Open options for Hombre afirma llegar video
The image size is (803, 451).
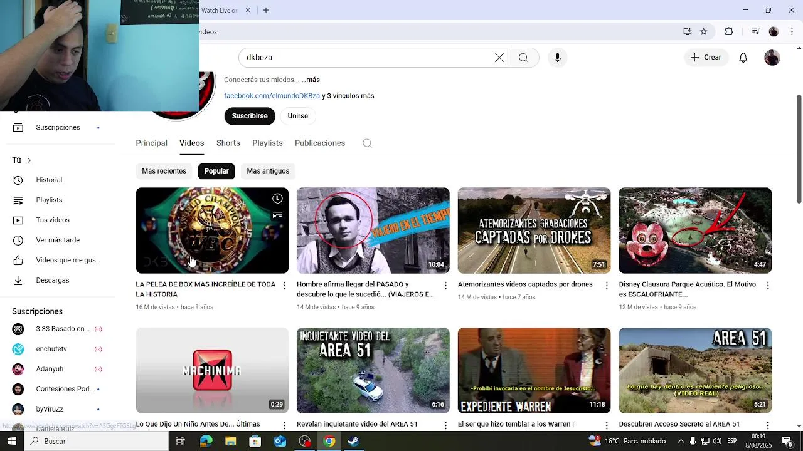coord(445,286)
